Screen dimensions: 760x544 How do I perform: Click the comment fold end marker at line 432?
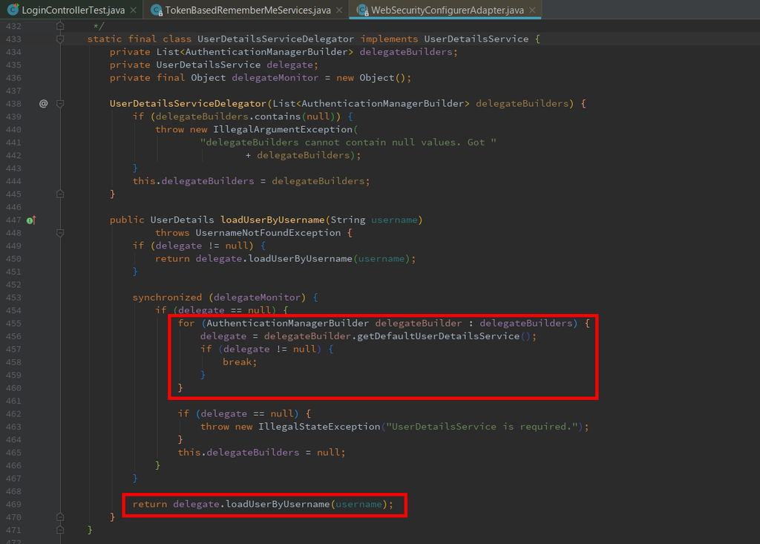60,26
